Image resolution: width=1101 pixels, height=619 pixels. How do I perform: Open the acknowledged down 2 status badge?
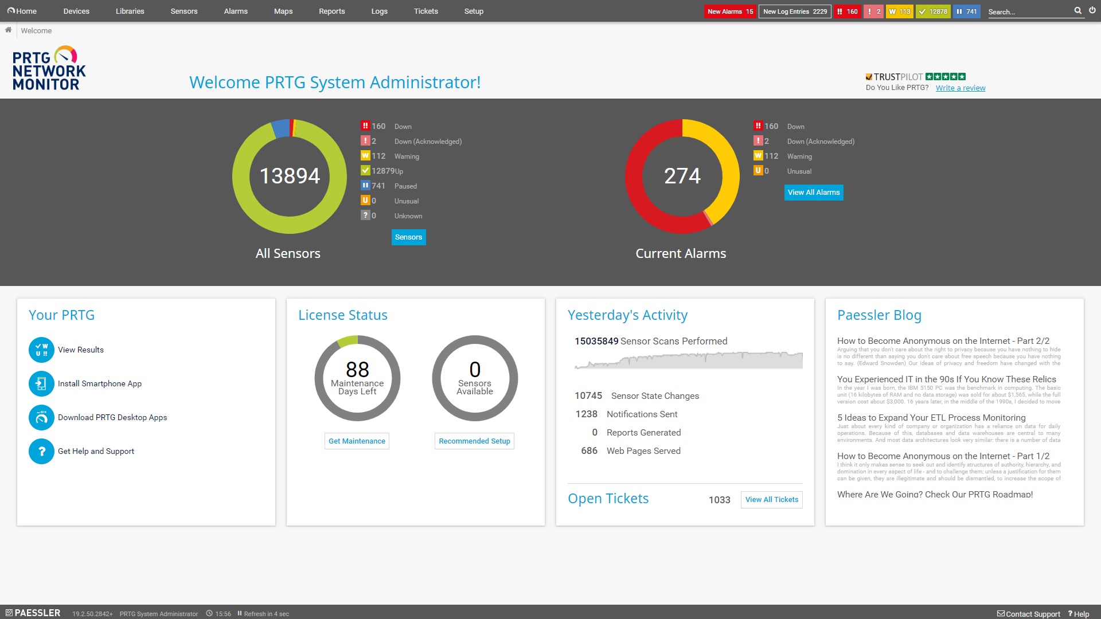point(874,11)
